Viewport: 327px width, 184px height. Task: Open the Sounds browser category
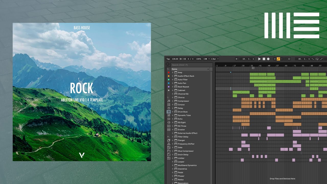(x=169, y=101)
